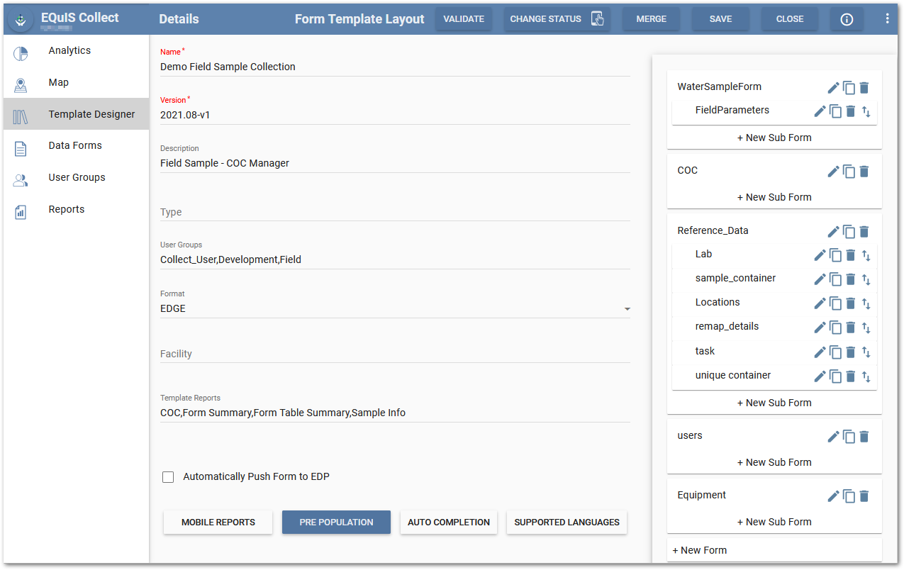Reorder the unique container sub form
This screenshot has width=904, height=570.
[866, 376]
